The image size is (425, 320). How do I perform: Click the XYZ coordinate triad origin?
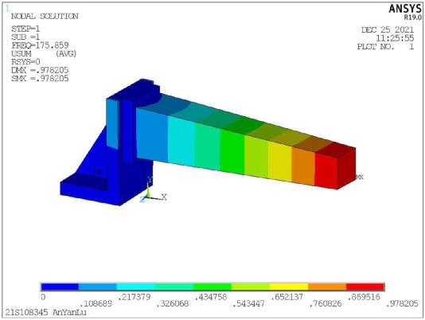148,197
